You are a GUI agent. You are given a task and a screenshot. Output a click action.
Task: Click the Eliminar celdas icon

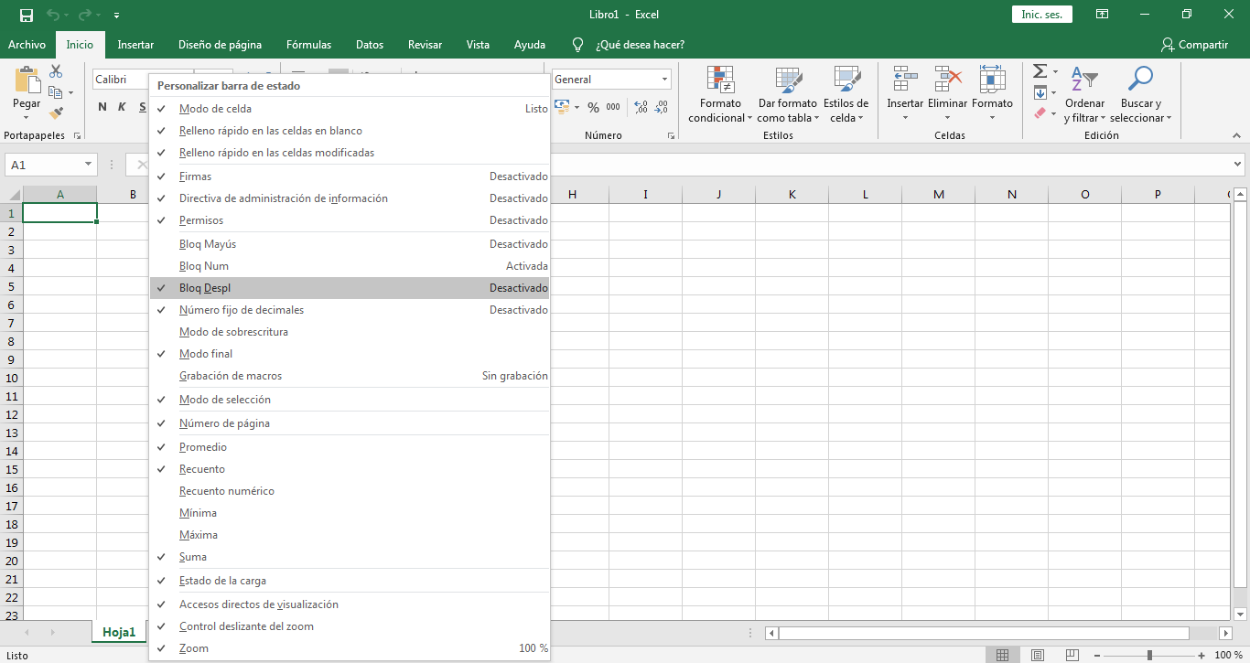click(947, 80)
